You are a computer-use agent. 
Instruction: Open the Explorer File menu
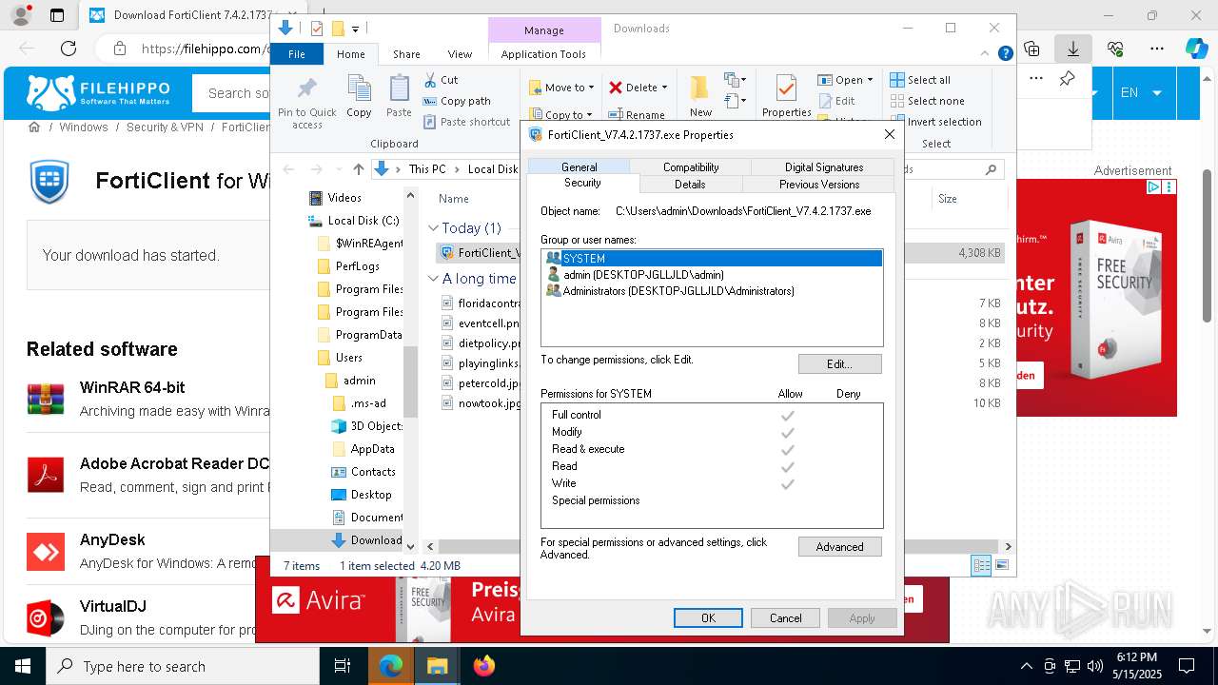coord(297,54)
